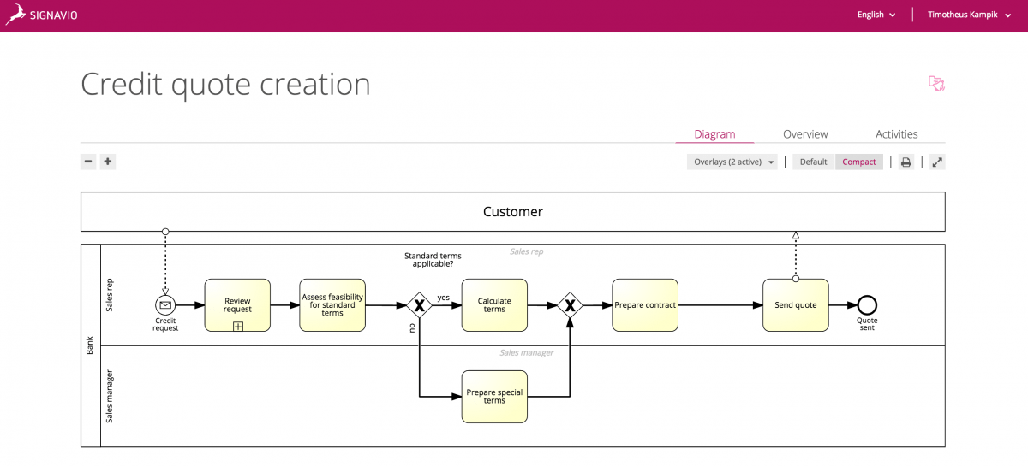
Task: Open the Diagram tab
Action: click(x=714, y=133)
